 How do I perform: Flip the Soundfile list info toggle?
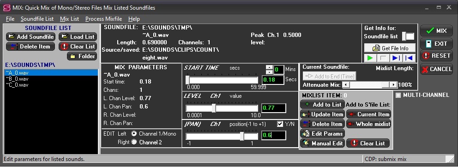coord(408,36)
